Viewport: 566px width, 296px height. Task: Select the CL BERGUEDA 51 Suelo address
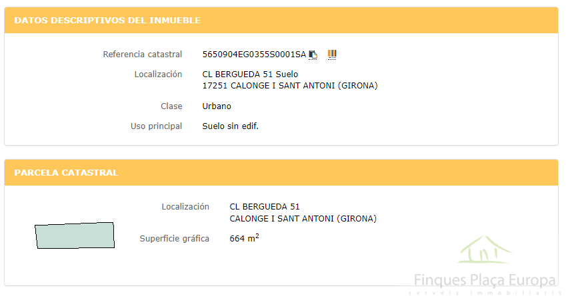[250, 74]
